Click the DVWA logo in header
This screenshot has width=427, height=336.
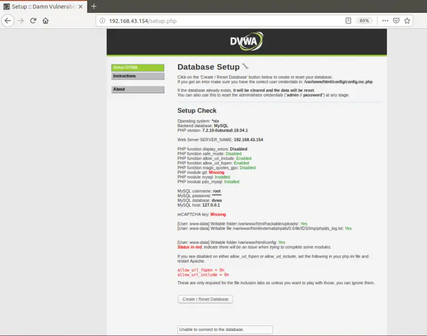pos(246,42)
